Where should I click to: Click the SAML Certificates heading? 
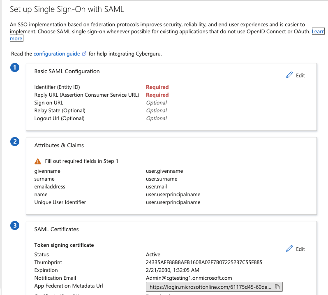pyautogui.click(x=56, y=229)
